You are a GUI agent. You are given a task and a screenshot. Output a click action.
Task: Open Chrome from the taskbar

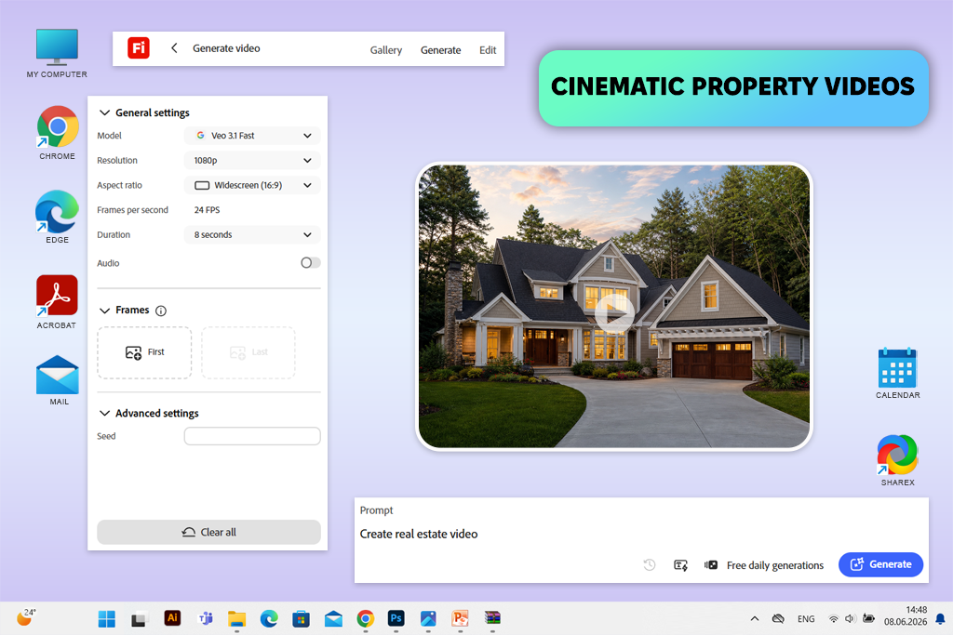pos(365,618)
